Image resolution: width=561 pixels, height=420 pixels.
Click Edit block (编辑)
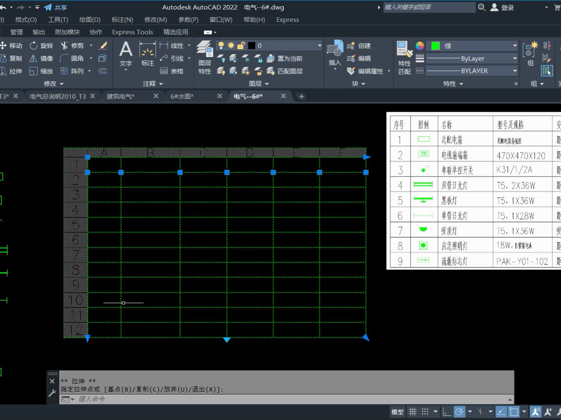click(359, 58)
